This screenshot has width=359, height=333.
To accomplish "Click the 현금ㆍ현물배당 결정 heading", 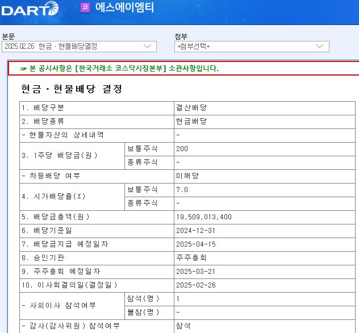I will click(x=72, y=89).
